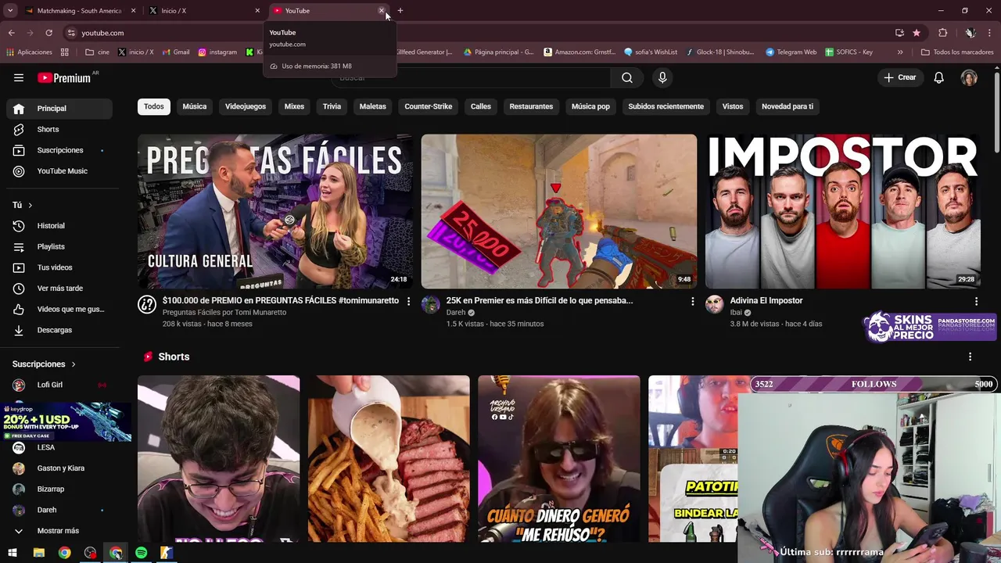
Task: Open the Windows Start menu
Action: (x=13, y=553)
